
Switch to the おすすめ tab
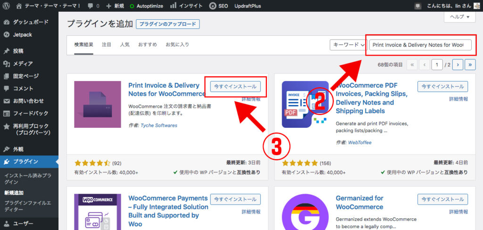point(148,45)
